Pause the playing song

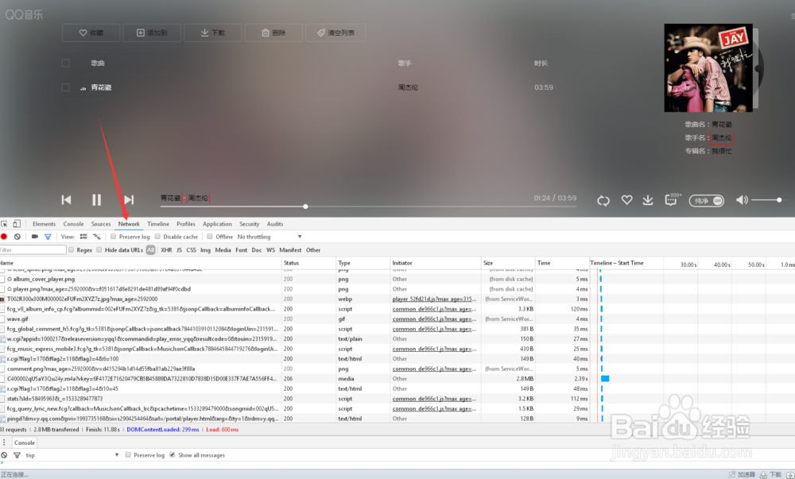pos(96,199)
